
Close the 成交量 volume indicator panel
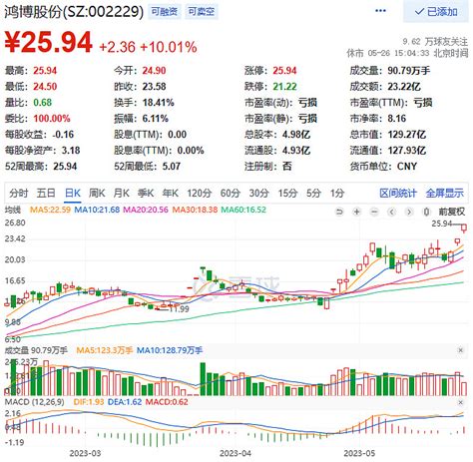pyautogui.click(x=461, y=350)
